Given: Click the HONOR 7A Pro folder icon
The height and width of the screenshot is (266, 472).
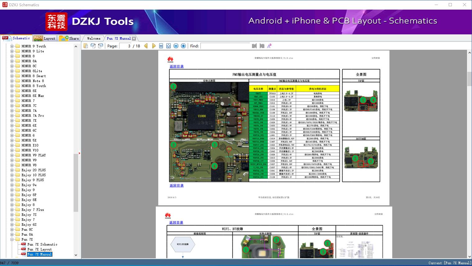Looking at the screenshot, I should (x=18, y=116).
